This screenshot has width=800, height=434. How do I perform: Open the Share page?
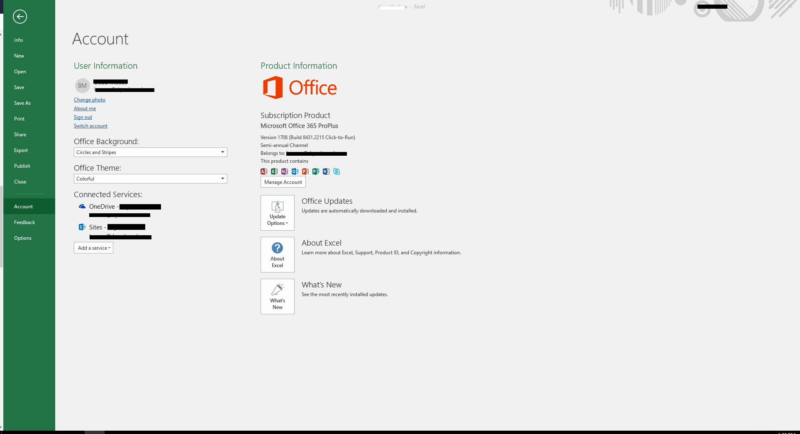point(29,135)
